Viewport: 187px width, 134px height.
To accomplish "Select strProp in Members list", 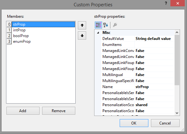I will [43, 24].
